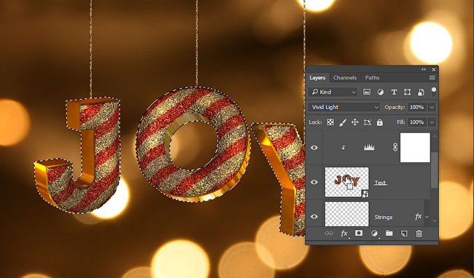Lock all padlock icon
Viewport: 474px width, 278px height.
coord(380,122)
